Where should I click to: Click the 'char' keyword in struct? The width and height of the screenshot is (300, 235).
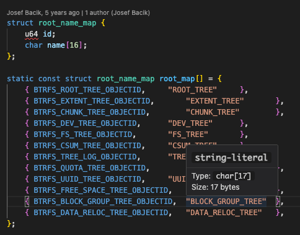pos(33,45)
